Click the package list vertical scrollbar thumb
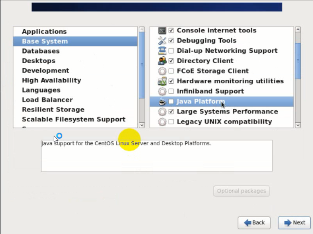Viewport: 313px width, 234px height. coord(298,61)
